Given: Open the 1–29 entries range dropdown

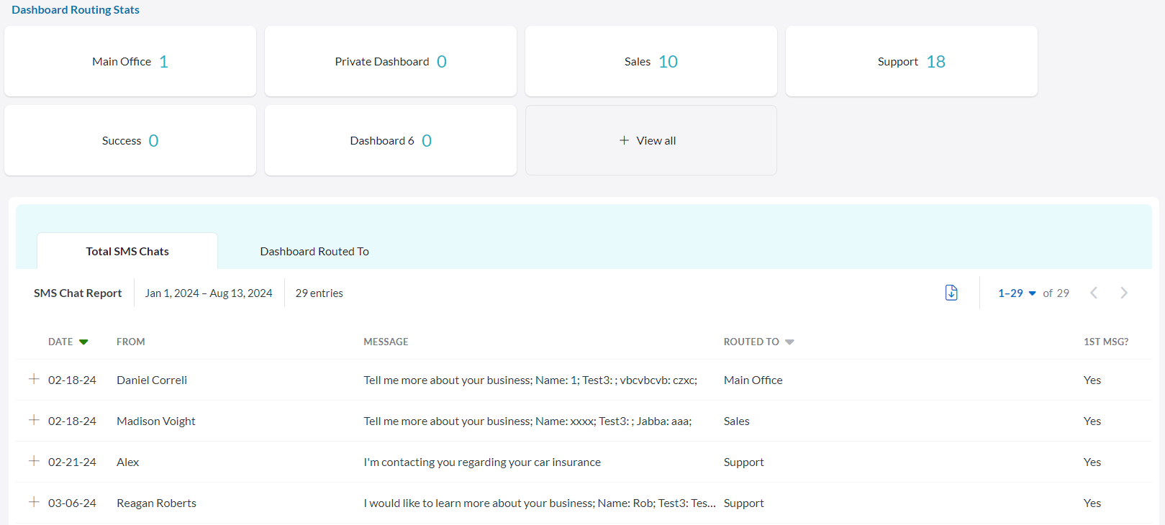Looking at the screenshot, I should click(1017, 293).
